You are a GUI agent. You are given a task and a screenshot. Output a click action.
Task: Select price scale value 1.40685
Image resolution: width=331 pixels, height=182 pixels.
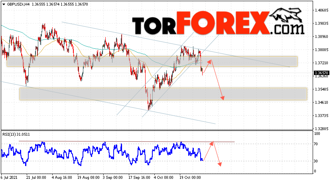[x=321, y=10]
